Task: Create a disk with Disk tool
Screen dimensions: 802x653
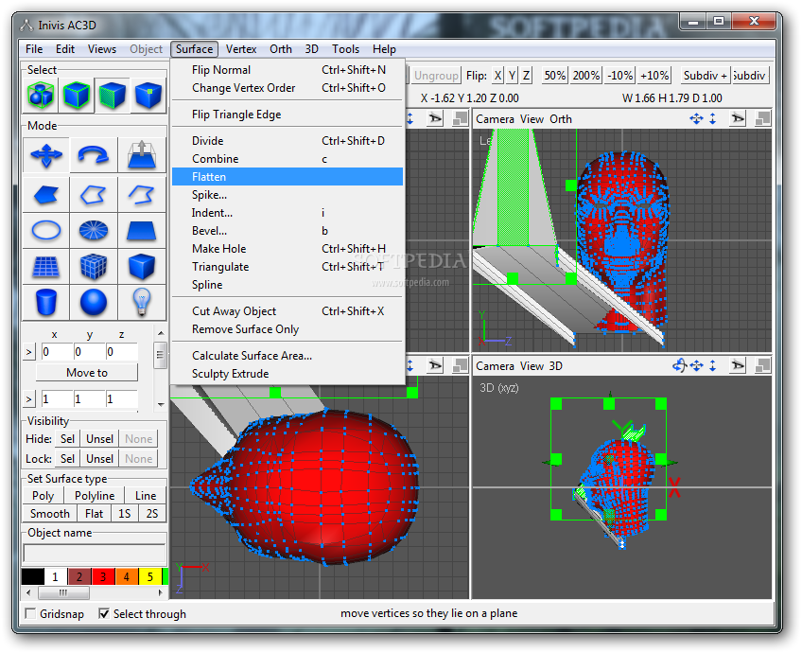Action: [93, 230]
